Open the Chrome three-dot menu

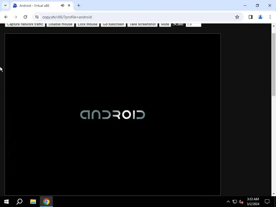click(270, 17)
